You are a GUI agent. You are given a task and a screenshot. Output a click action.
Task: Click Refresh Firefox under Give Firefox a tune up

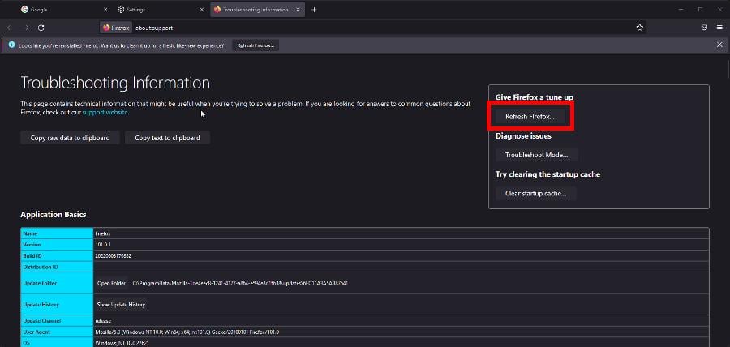pyautogui.click(x=530, y=117)
